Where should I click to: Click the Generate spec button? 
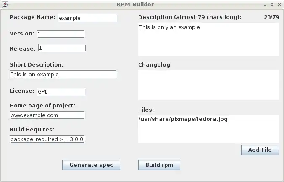click(91, 165)
